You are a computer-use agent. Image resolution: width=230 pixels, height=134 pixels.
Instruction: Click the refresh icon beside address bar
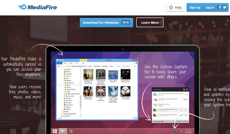click(x=119, y=66)
